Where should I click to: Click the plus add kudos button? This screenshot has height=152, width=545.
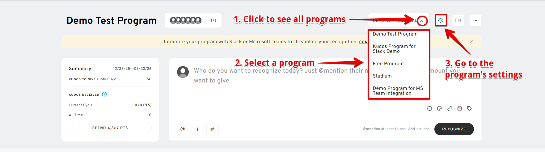click(x=198, y=129)
